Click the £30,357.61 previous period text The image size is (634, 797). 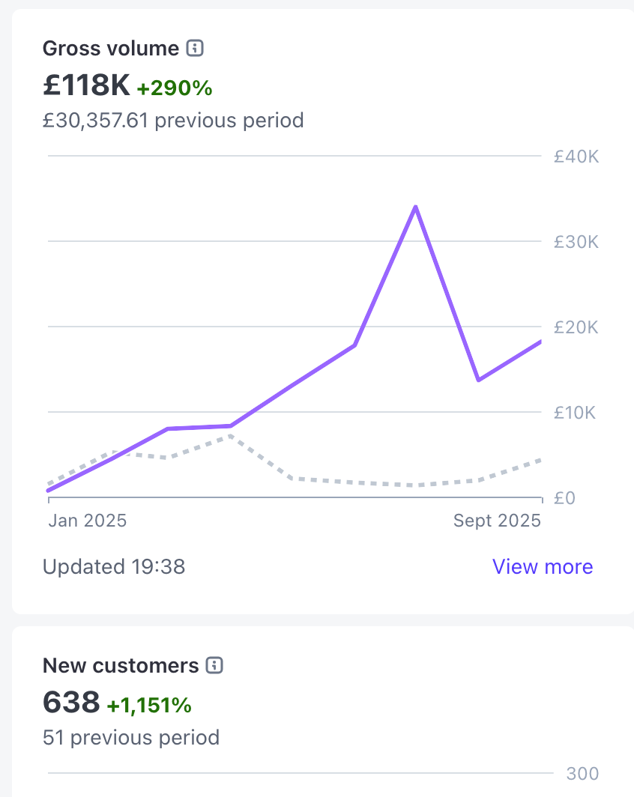pos(173,120)
